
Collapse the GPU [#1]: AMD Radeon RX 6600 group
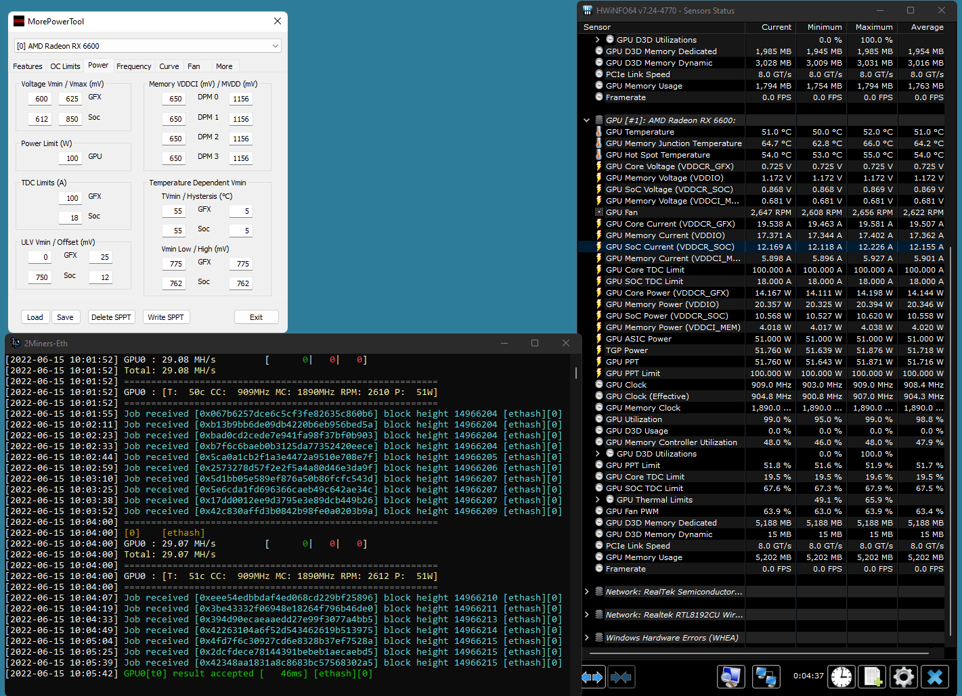tap(586, 120)
